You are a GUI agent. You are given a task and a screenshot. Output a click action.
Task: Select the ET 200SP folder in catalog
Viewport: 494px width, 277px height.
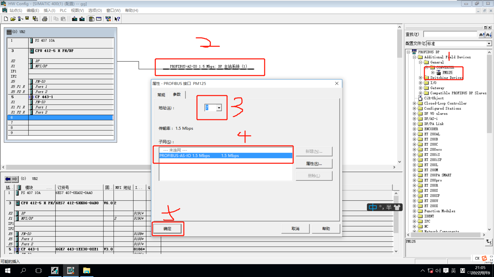pos(432,196)
